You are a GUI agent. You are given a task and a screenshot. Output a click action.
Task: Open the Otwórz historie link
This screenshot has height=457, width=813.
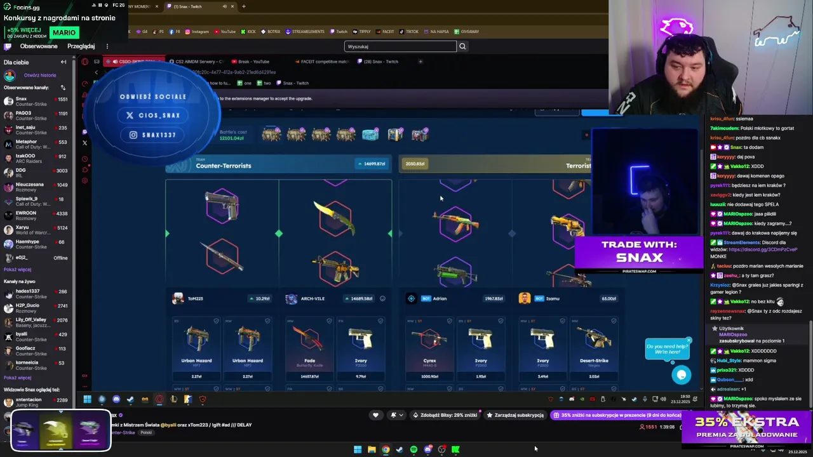(40, 75)
